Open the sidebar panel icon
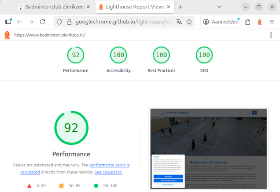Viewport: 280px width, 192px height. (8, 22)
